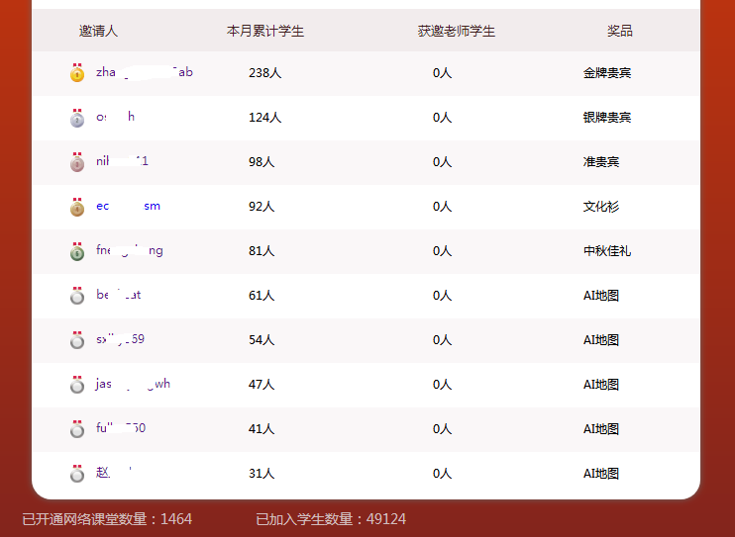Open the inviter link in the 81人 row
The height and width of the screenshot is (537, 735).
pyautogui.click(x=130, y=250)
